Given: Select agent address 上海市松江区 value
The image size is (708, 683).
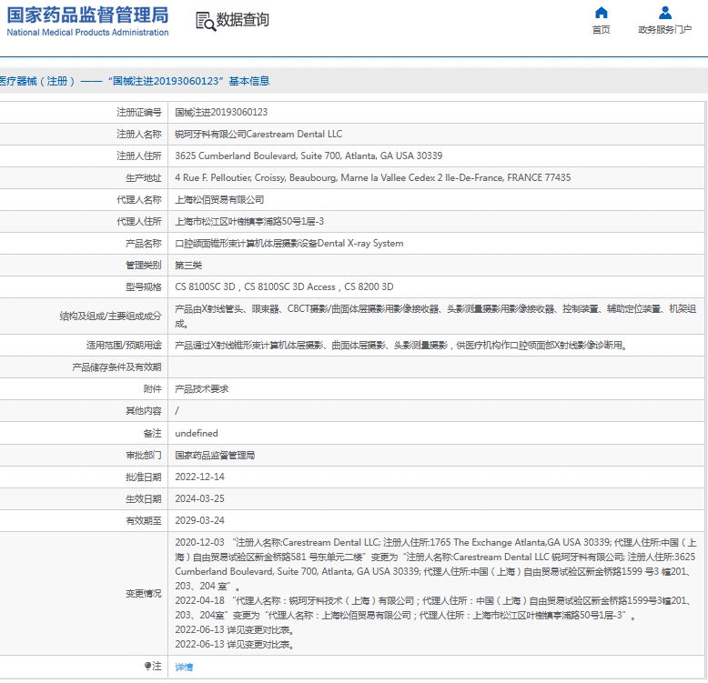Looking at the screenshot, I should tap(249, 222).
